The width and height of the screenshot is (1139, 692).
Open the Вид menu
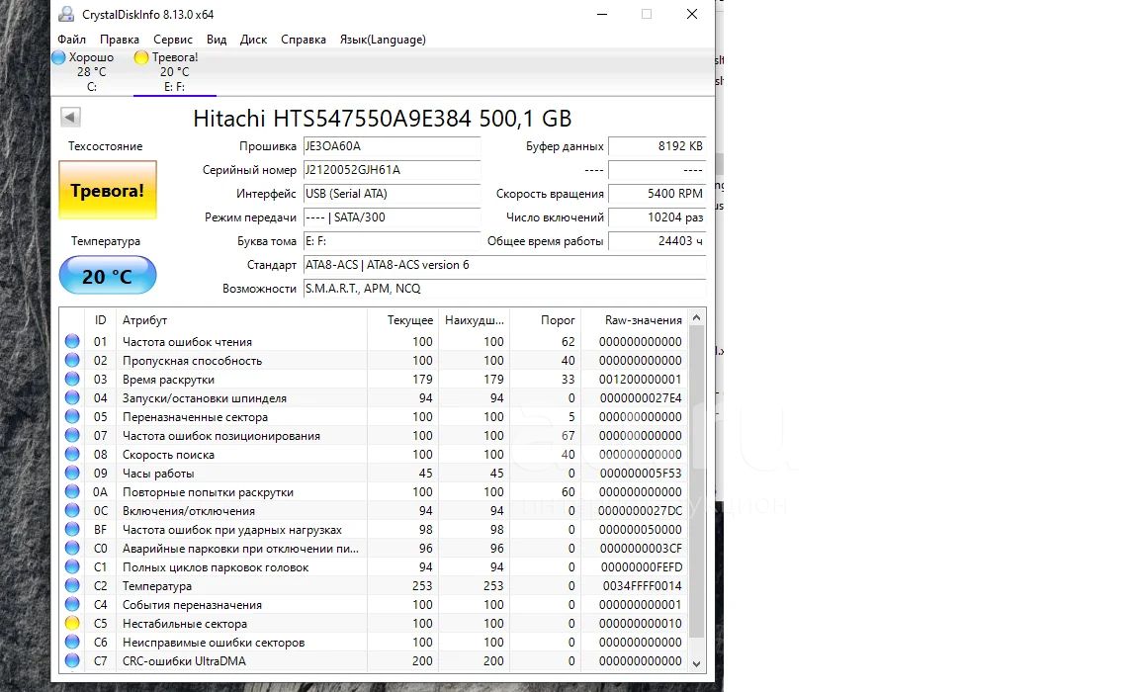(x=217, y=40)
